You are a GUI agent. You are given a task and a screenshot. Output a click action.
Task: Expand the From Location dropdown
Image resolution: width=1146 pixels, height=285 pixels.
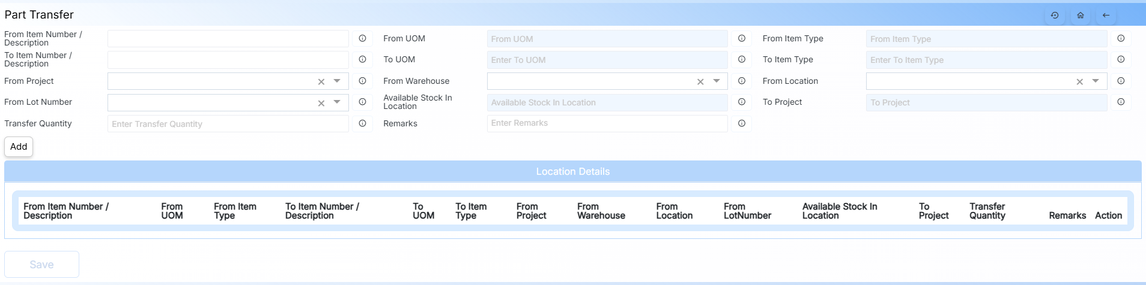pyautogui.click(x=1096, y=81)
